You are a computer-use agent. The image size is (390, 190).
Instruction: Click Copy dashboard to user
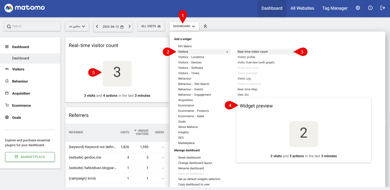coord(194,184)
